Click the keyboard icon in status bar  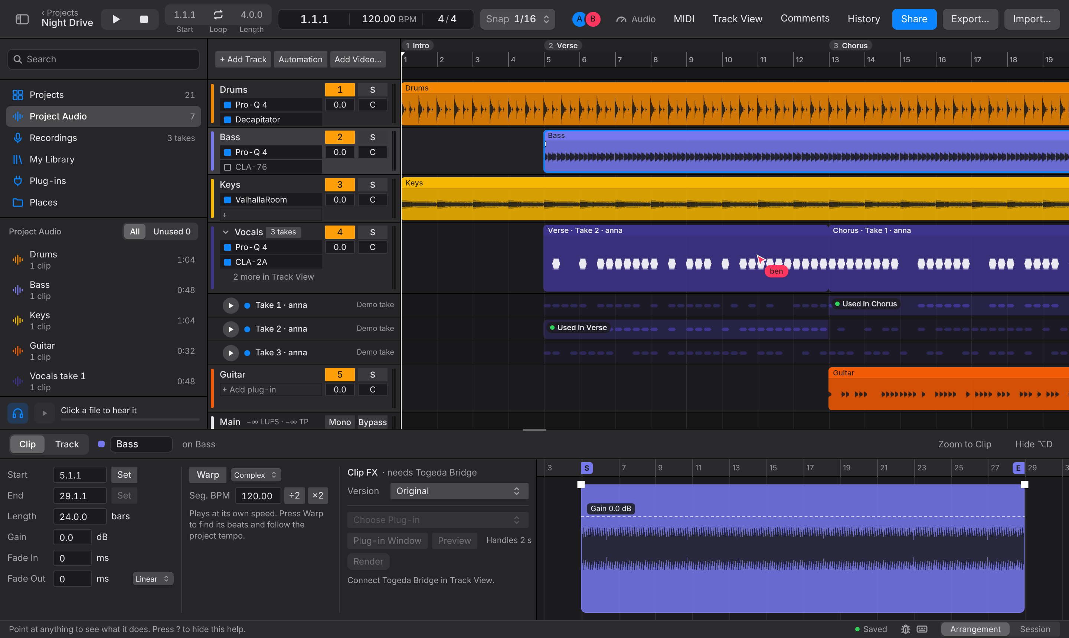click(x=922, y=629)
